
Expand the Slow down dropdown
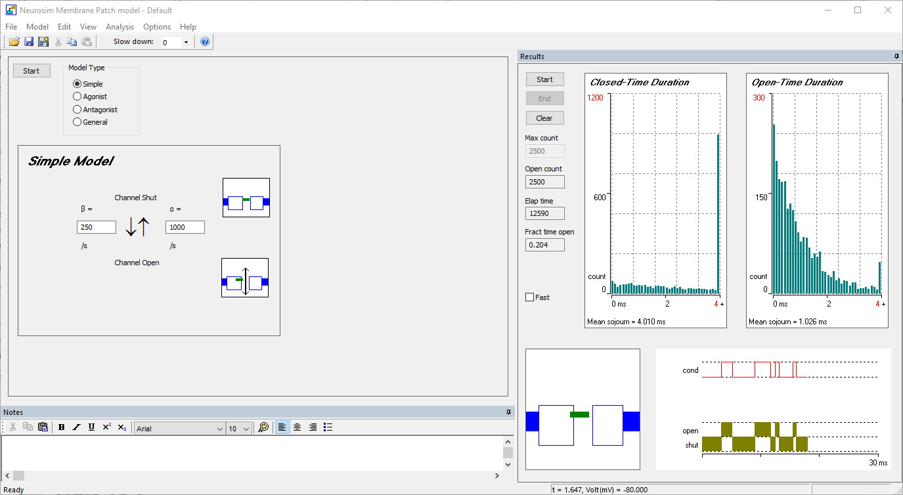[x=186, y=43]
